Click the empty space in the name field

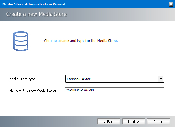(128, 91)
